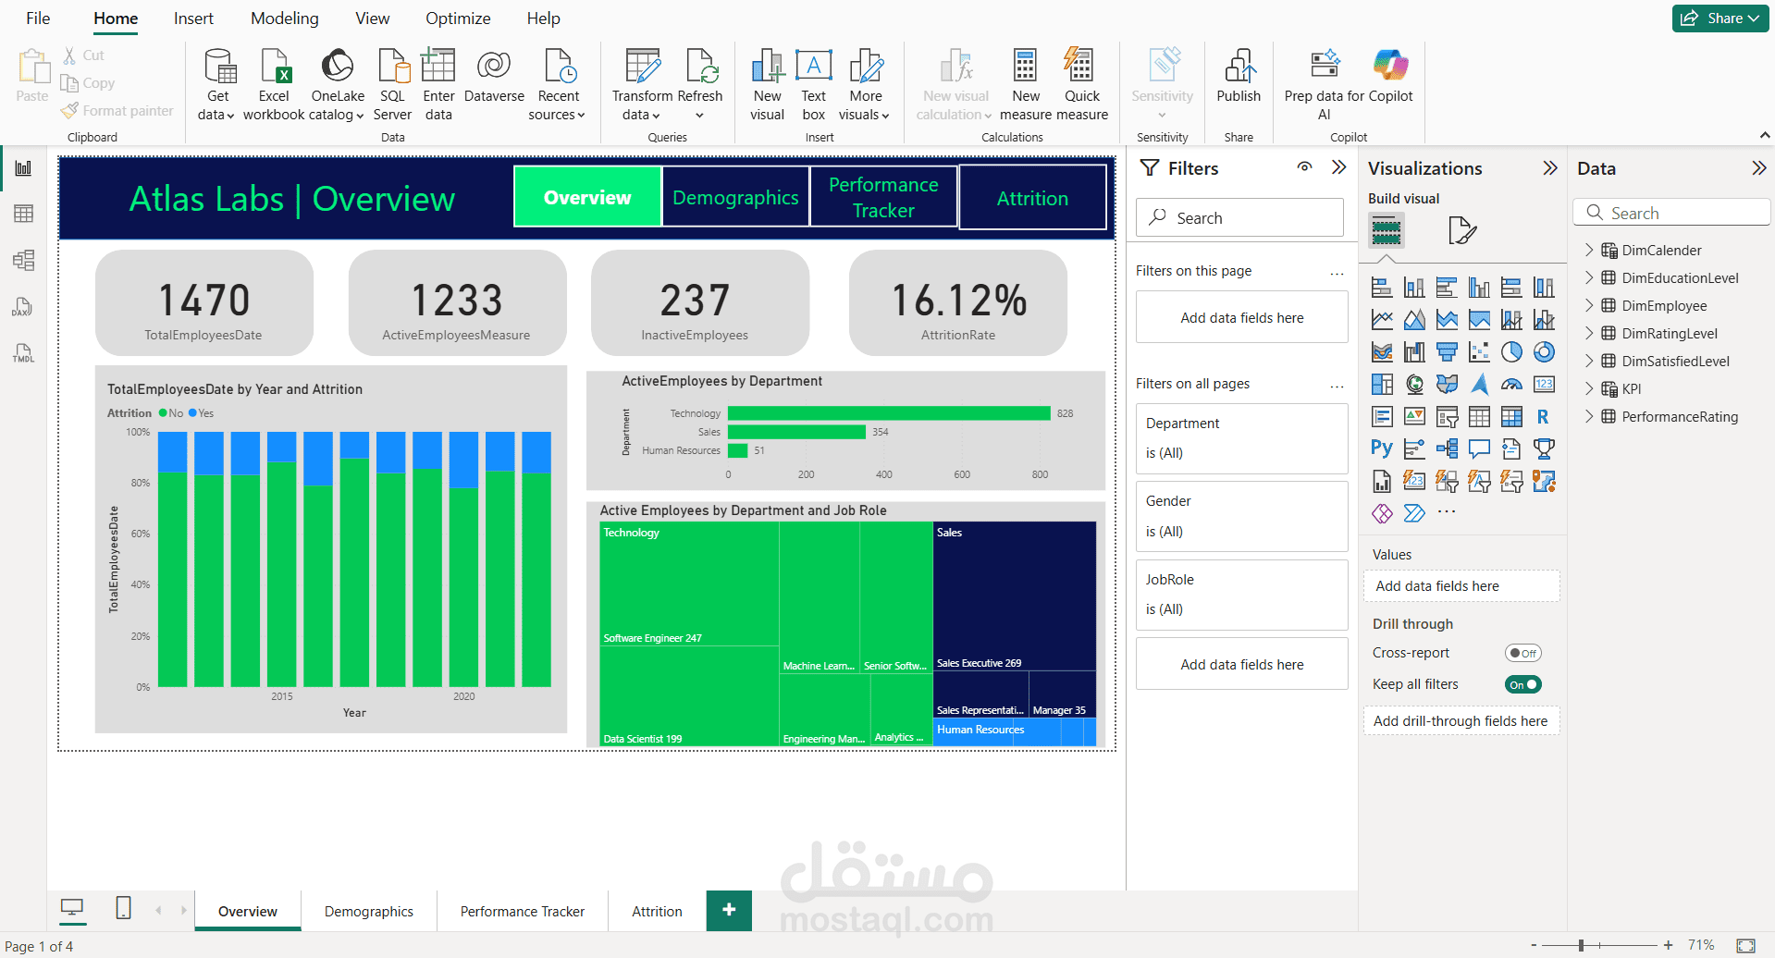Viewport: 1775px width, 958px height.
Task: Toggle mobile layout view near page tabs
Action: tap(123, 909)
